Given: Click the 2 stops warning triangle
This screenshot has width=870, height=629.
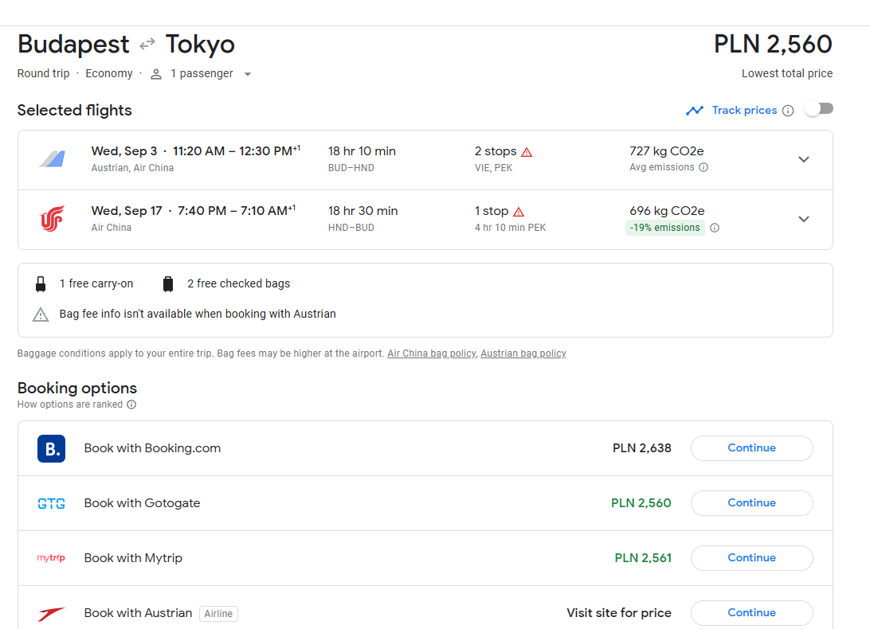Looking at the screenshot, I should [x=527, y=152].
